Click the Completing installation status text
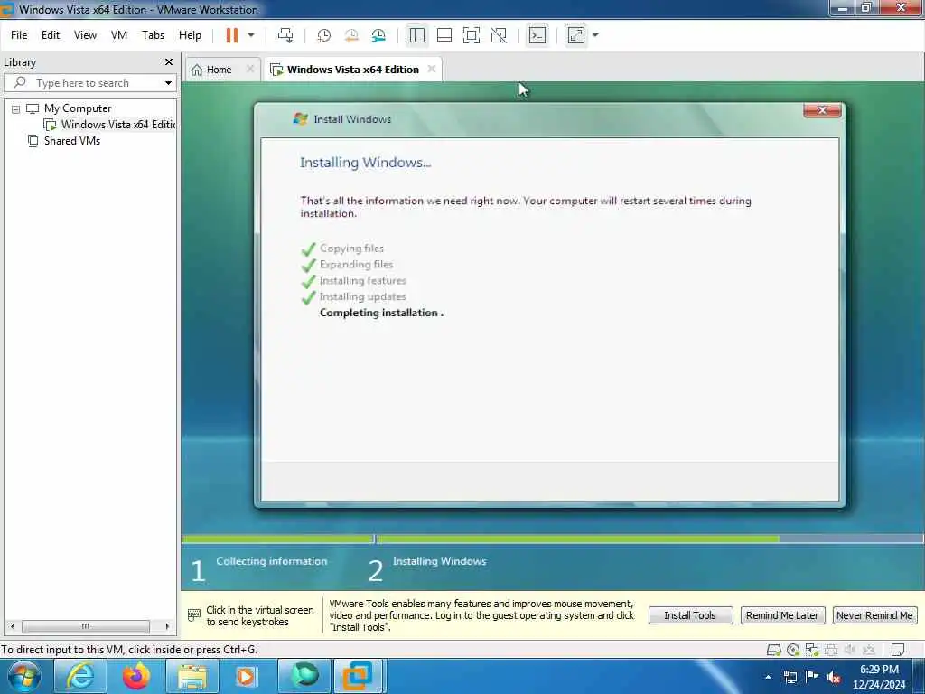This screenshot has height=694, width=925. click(381, 313)
